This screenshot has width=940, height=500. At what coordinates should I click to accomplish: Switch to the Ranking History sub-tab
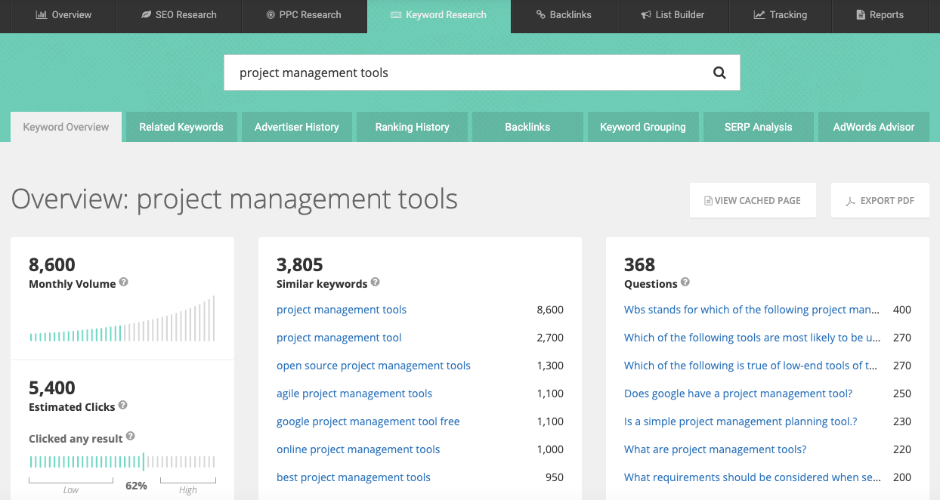click(413, 127)
